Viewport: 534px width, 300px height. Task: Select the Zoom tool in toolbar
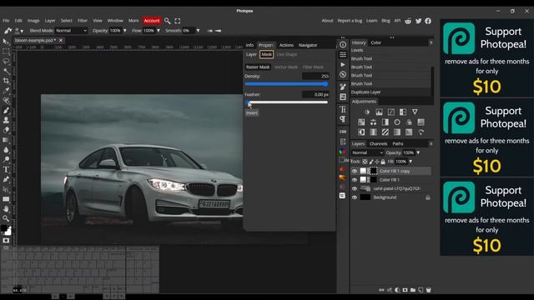(x=6, y=218)
